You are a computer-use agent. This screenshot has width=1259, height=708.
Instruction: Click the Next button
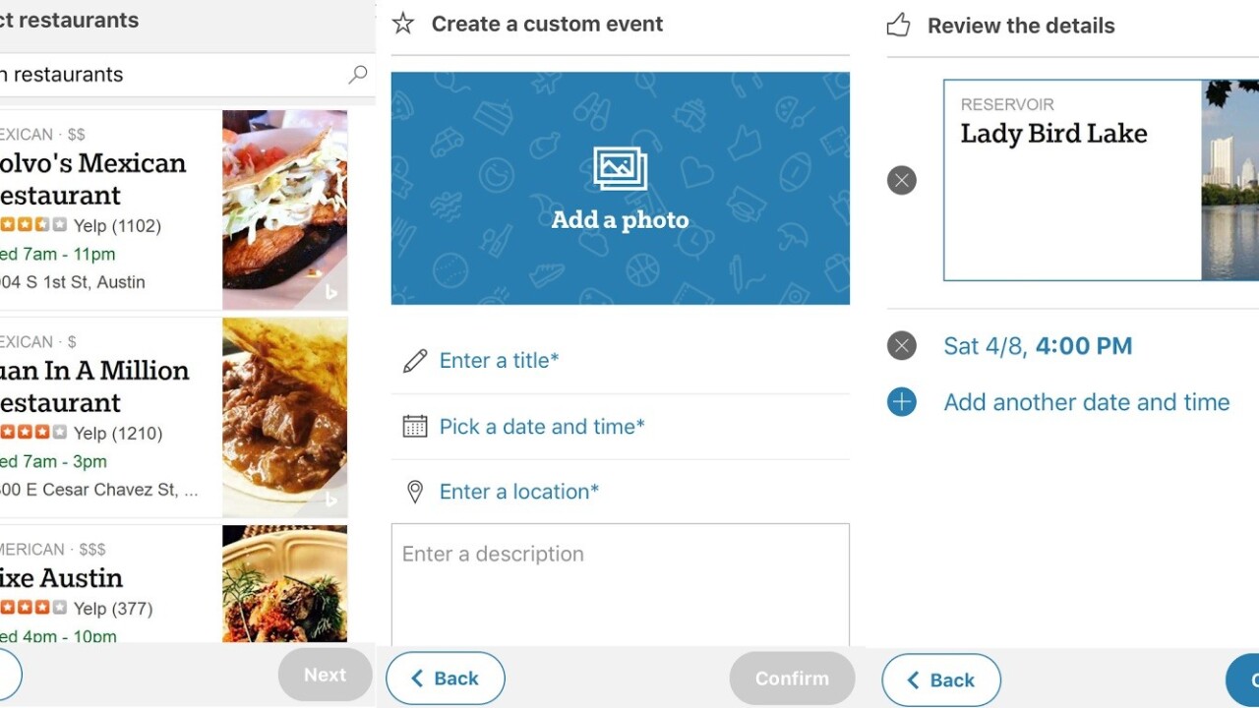(x=325, y=675)
